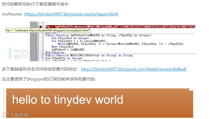Click the 'Next PdjLn39r4' code line
The width and height of the screenshot is (211, 119).
(x=62, y=47)
